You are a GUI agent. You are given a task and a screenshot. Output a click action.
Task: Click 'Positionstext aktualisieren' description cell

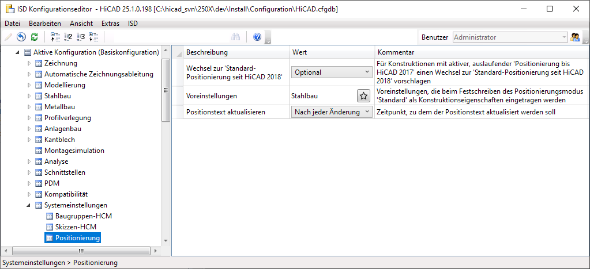pyautogui.click(x=236, y=112)
